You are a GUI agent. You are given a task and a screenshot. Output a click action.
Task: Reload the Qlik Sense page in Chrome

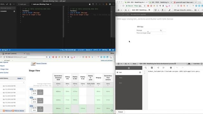pos(123,6)
